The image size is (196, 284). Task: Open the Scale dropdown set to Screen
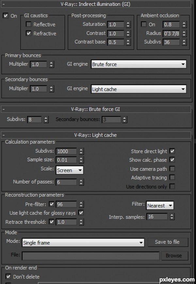(70, 170)
